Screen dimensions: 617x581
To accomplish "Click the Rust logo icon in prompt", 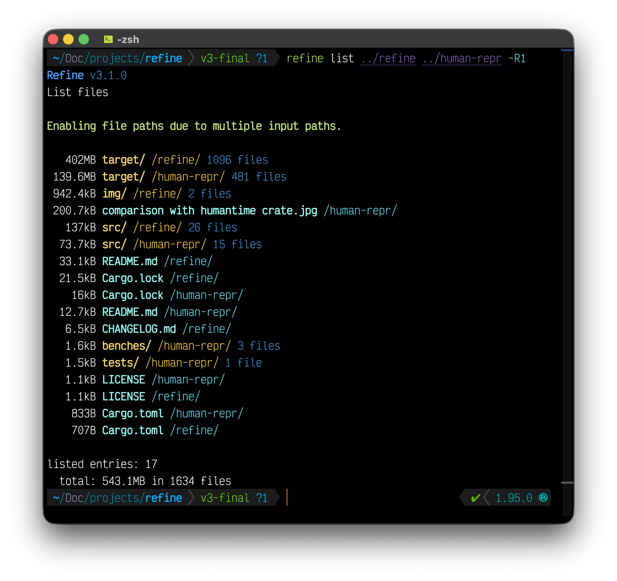I will pyautogui.click(x=543, y=498).
